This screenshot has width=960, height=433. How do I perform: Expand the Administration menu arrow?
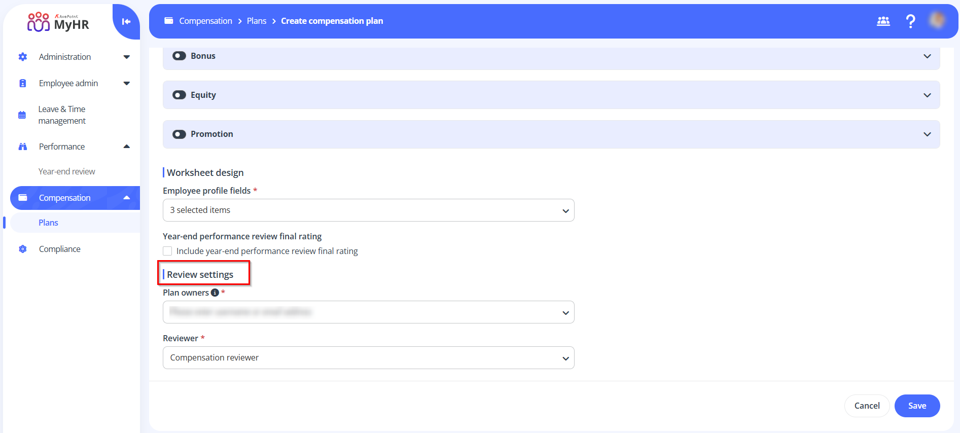pos(127,57)
